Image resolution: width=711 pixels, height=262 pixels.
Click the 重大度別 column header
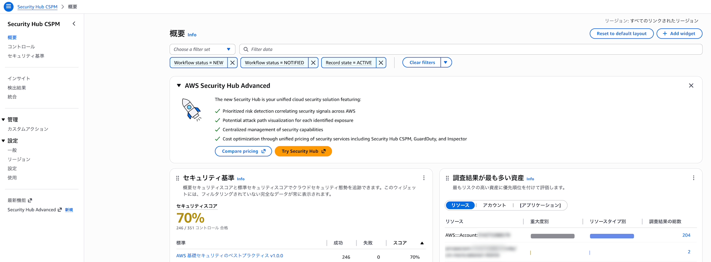coord(539,222)
